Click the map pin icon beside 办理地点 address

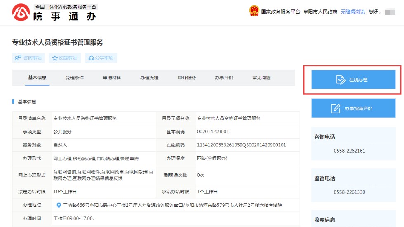point(59,205)
